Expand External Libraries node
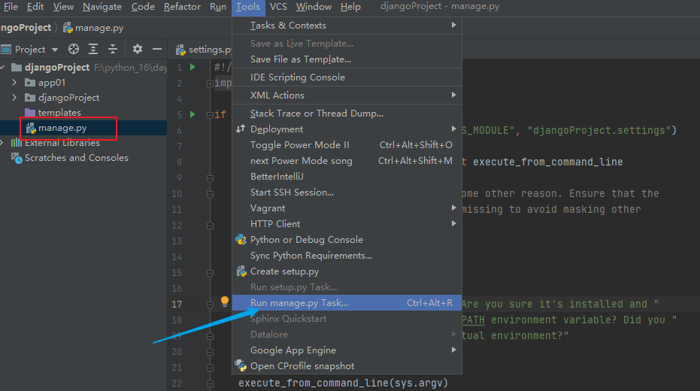This screenshot has height=391, width=700. (x=2, y=142)
